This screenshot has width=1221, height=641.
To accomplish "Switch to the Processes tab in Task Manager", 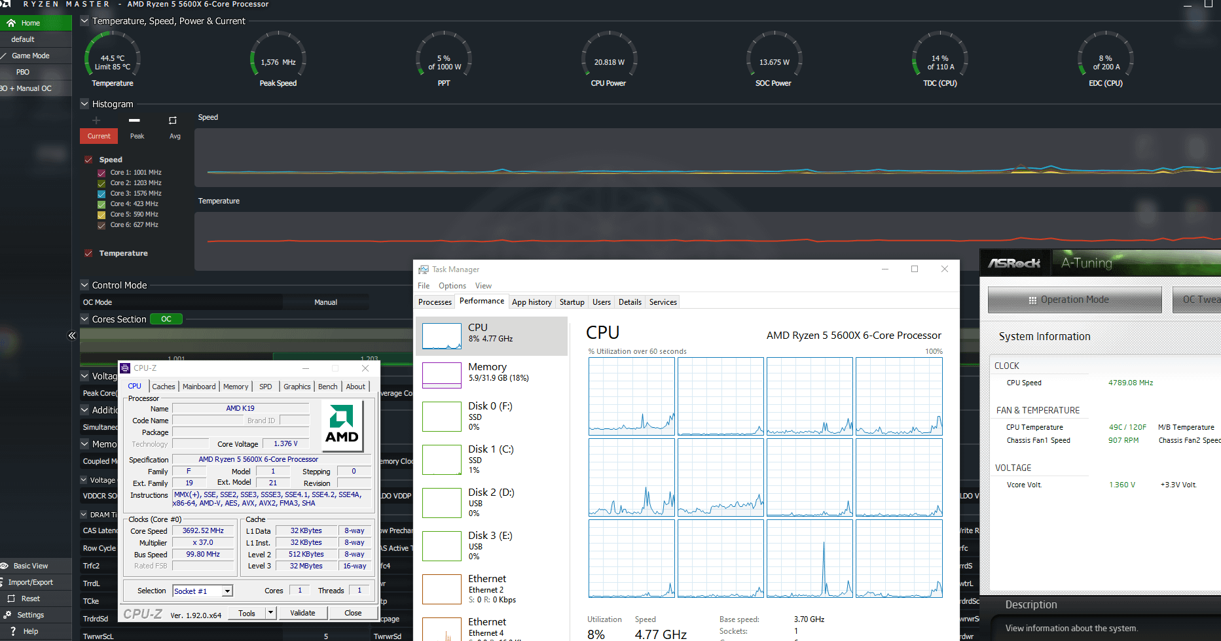I will pyautogui.click(x=435, y=302).
